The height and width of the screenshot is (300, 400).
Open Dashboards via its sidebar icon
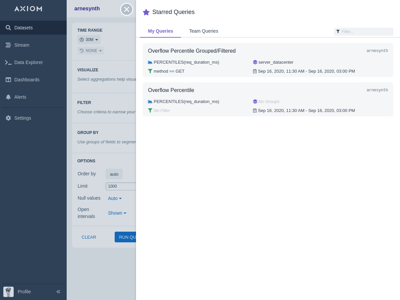(x=8, y=80)
